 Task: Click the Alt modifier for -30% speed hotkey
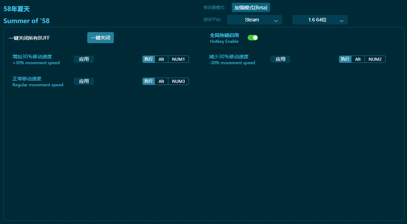(x=358, y=59)
